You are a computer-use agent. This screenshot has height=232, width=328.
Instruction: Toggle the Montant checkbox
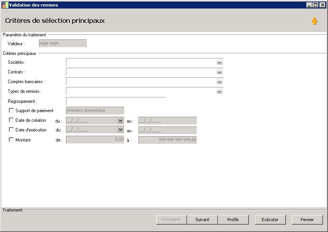(x=11, y=140)
